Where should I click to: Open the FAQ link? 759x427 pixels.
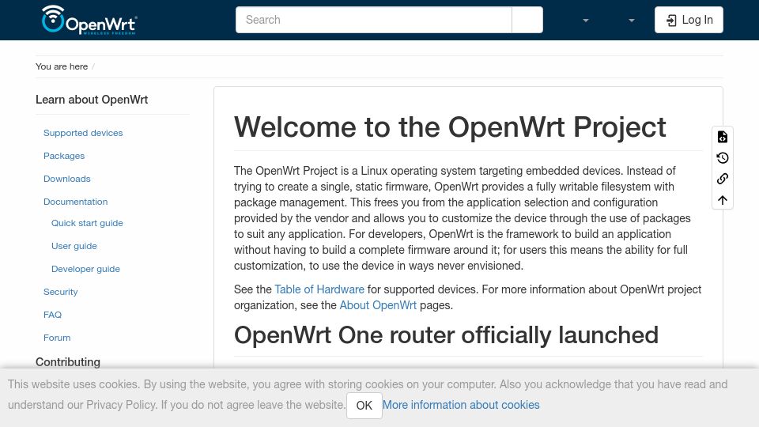(52, 315)
